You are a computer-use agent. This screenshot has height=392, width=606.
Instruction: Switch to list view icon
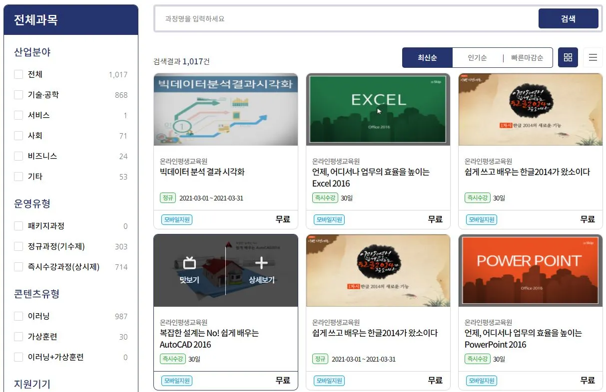point(593,57)
